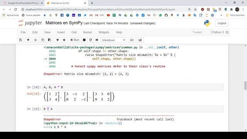Click the Jupyter logo
Screen dimensions: 247x139
[30, 23]
